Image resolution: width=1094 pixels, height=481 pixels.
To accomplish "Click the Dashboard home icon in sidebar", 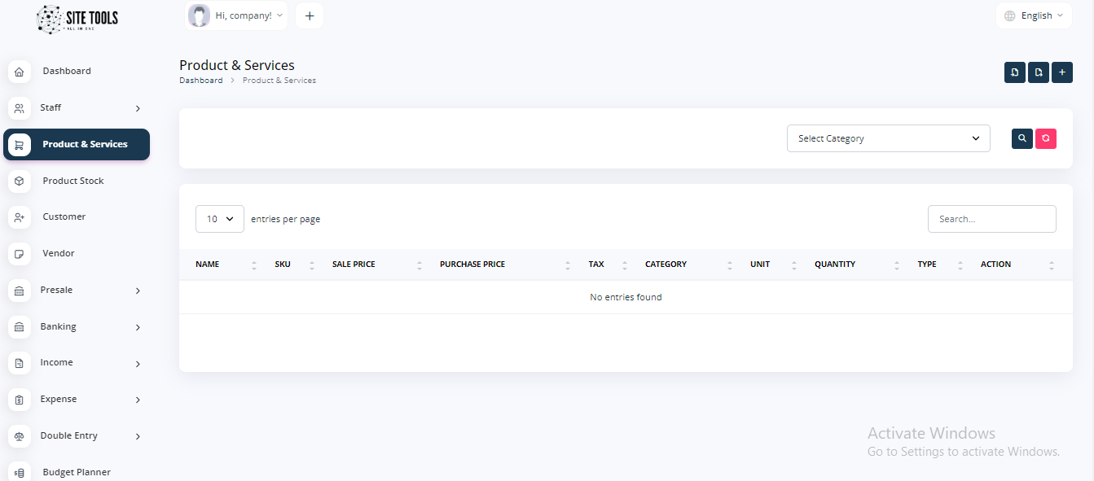I will point(20,72).
